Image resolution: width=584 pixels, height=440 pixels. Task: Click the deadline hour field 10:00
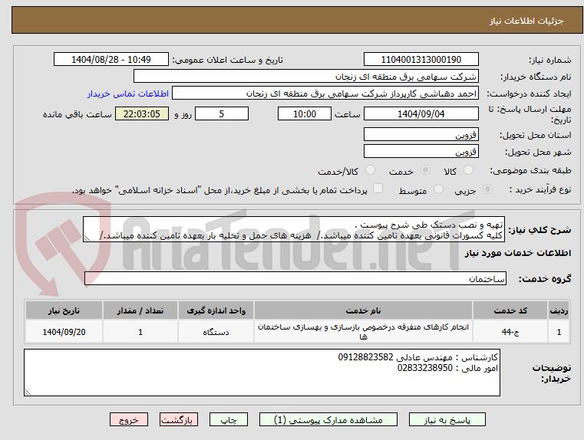coord(305,113)
